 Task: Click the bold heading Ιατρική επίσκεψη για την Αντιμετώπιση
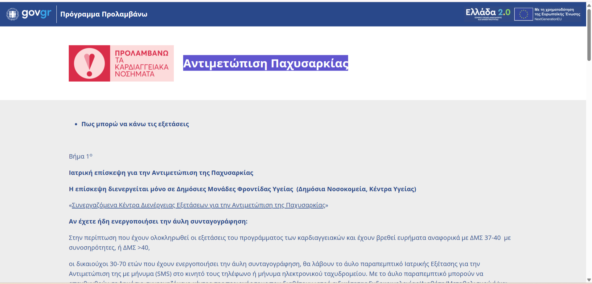(x=161, y=173)
